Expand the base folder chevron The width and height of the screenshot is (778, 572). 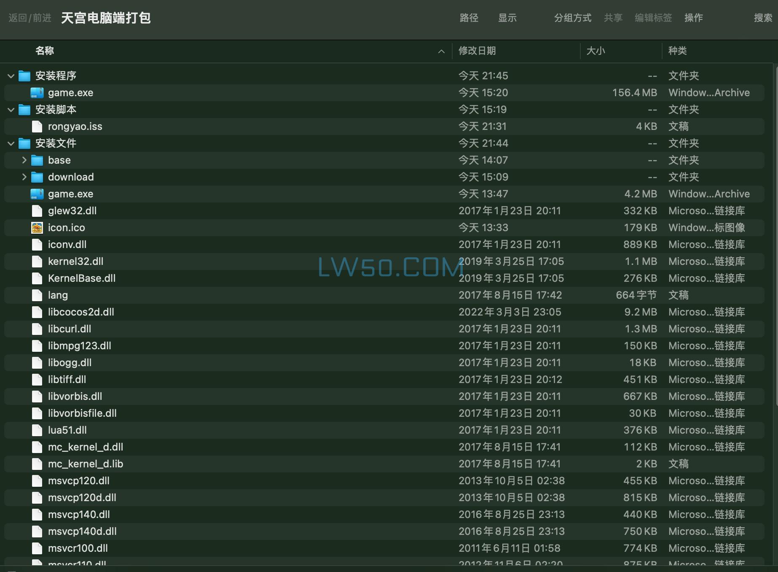click(x=24, y=160)
